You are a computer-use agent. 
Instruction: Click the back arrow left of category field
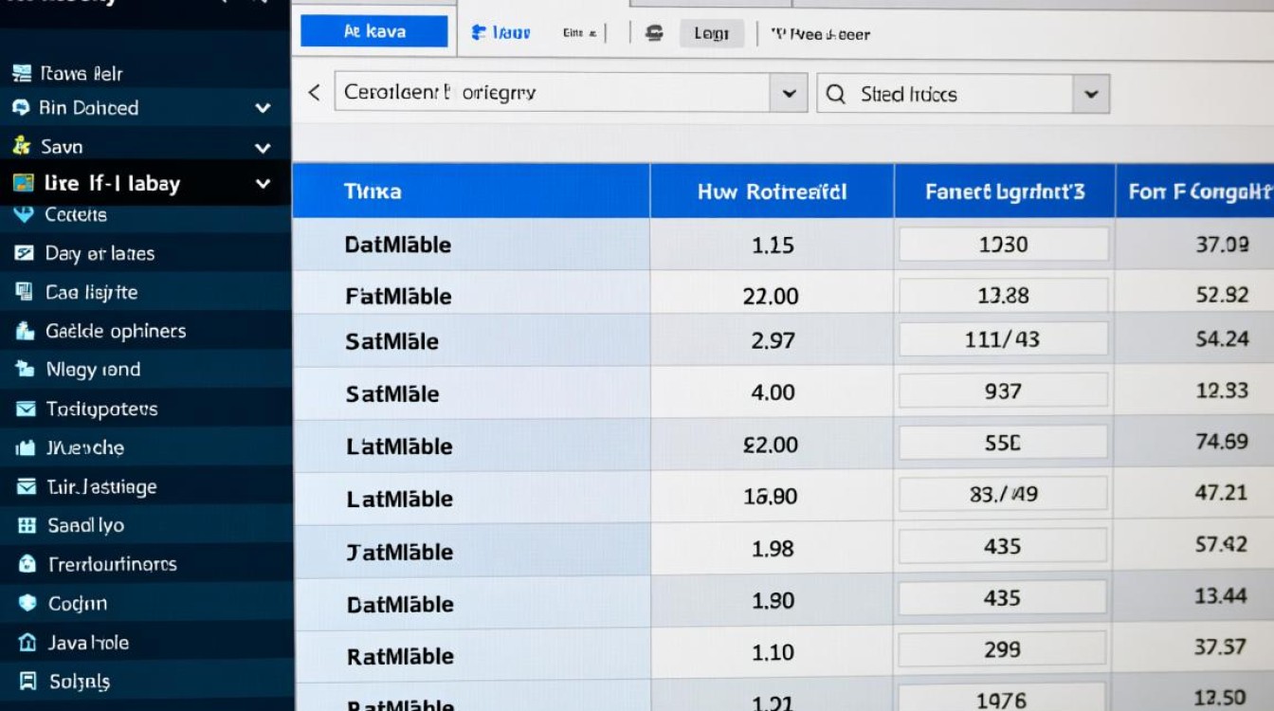point(314,93)
